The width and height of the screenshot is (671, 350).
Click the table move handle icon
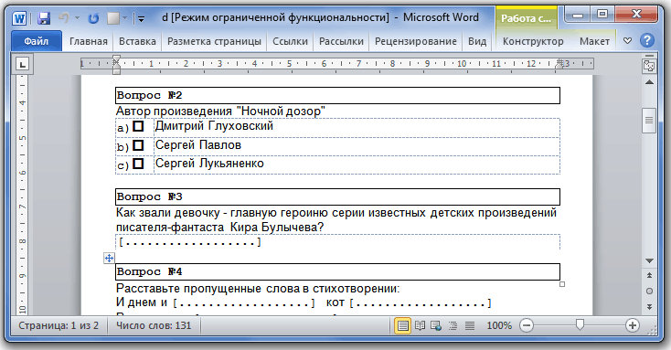pos(109,258)
